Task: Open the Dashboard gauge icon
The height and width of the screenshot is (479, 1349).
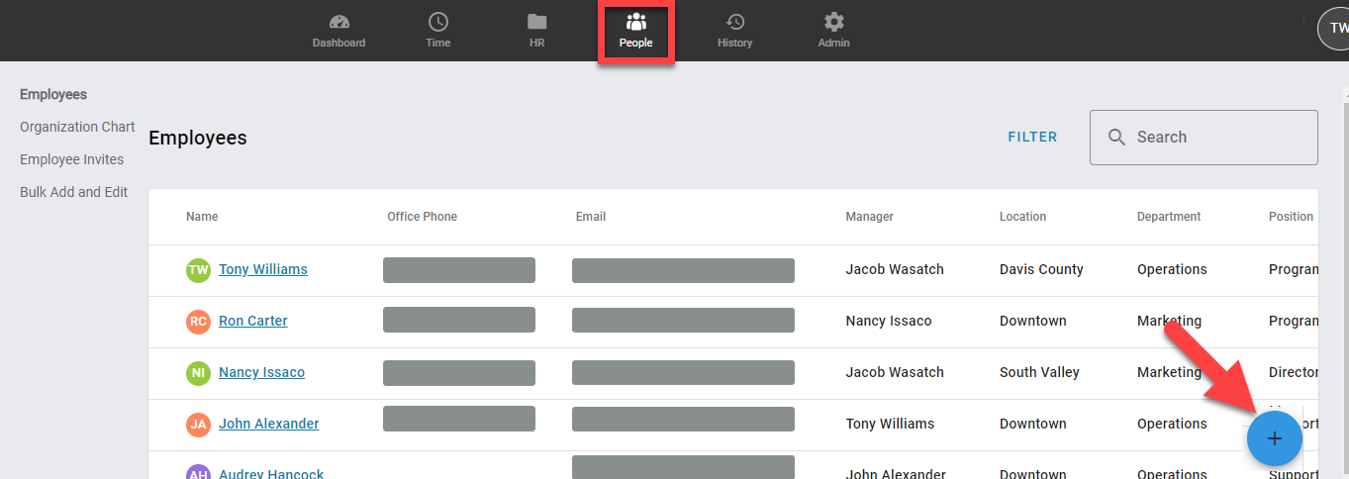Action: (338, 22)
